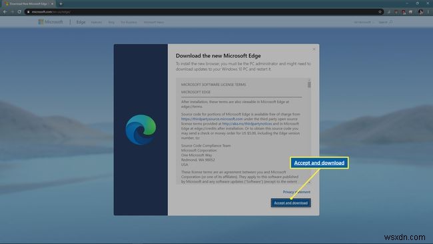
Task: Click the license terms scrollbar thumb
Action: coord(309,85)
